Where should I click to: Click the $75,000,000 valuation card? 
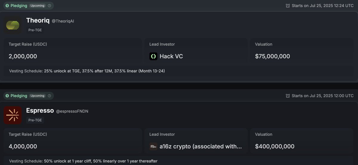pos(302,51)
